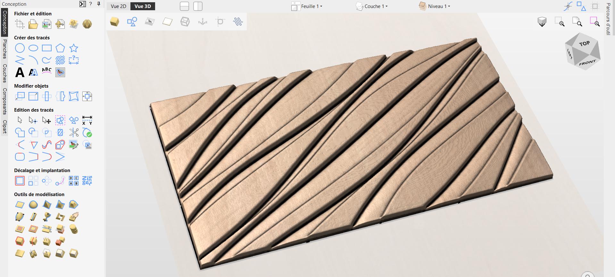Choose the draw arc tool

(33, 60)
